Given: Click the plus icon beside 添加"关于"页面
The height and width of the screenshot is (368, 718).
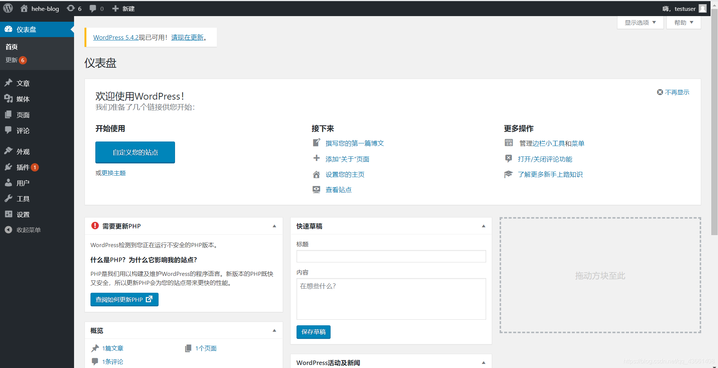Looking at the screenshot, I should pyautogui.click(x=316, y=158).
